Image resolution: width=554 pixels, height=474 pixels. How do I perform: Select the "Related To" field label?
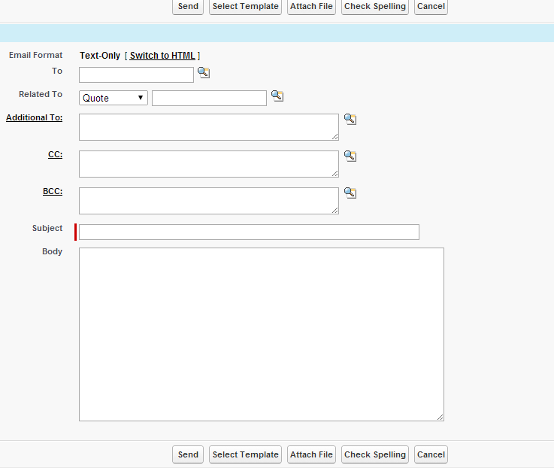point(41,94)
